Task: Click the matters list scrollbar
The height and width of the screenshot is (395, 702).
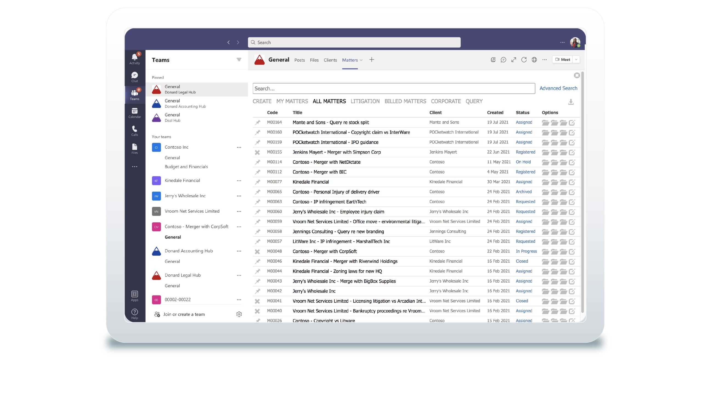Action: pyautogui.click(x=582, y=192)
